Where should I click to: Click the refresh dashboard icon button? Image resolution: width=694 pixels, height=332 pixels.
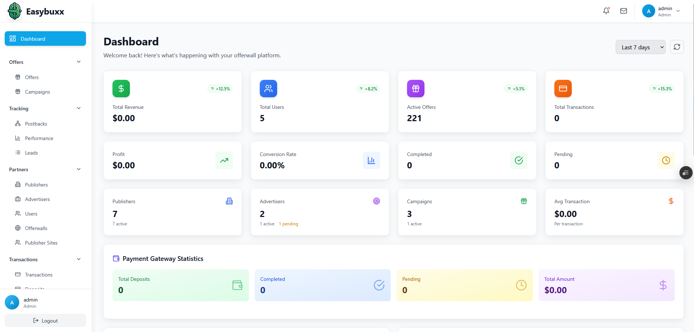coord(677,47)
